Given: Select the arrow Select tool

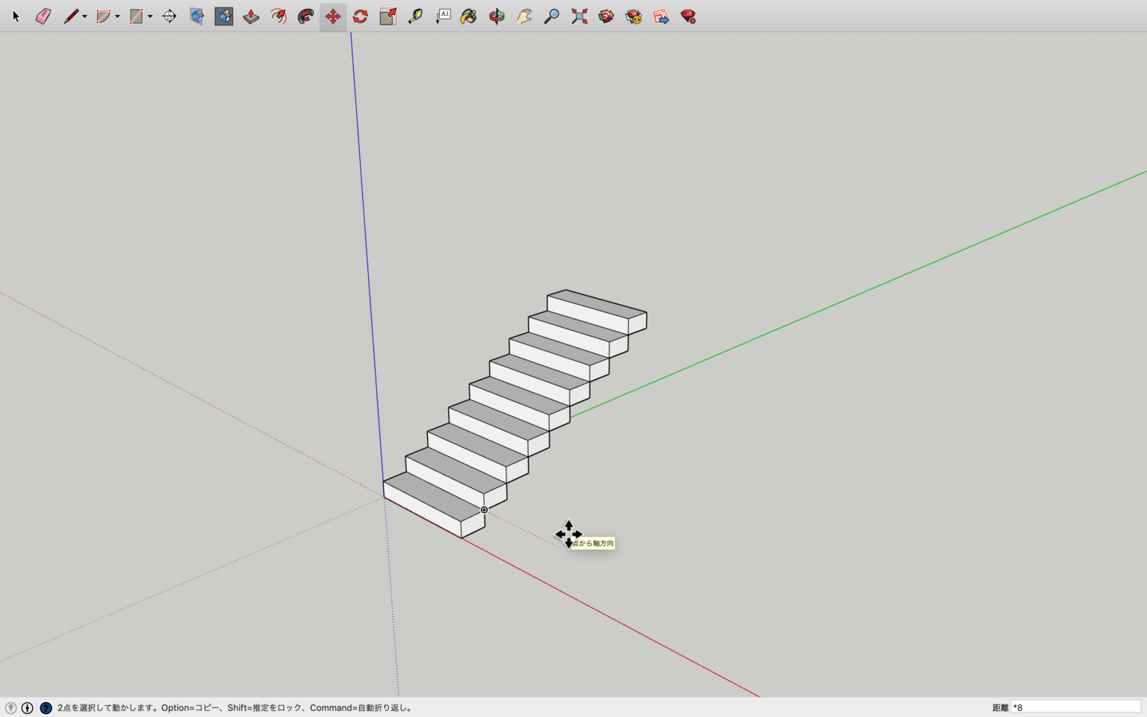Looking at the screenshot, I should (x=16, y=16).
